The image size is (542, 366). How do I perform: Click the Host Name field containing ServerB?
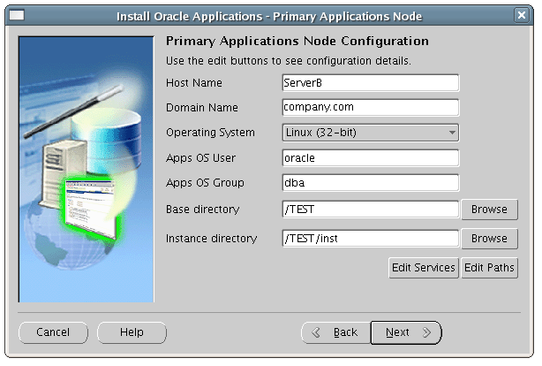[x=371, y=83]
